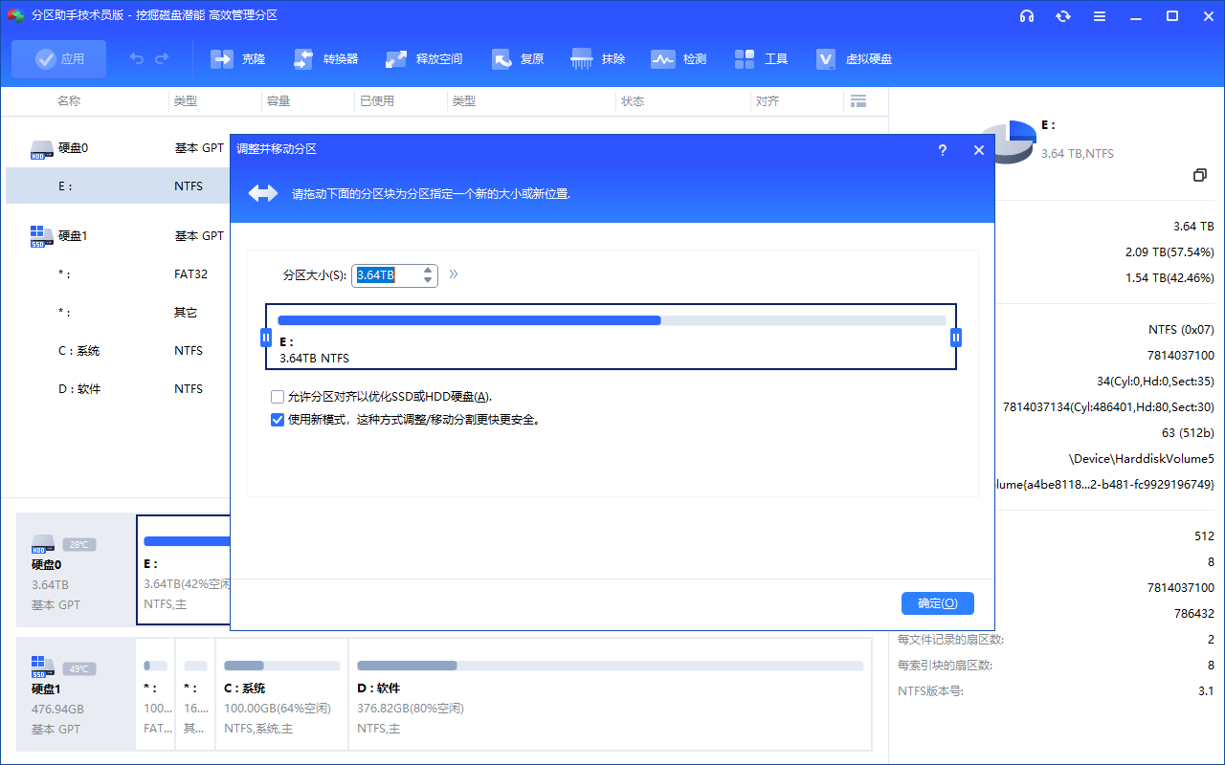Open the main hamburger menu
The image size is (1225, 765).
click(x=1099, y=16)
